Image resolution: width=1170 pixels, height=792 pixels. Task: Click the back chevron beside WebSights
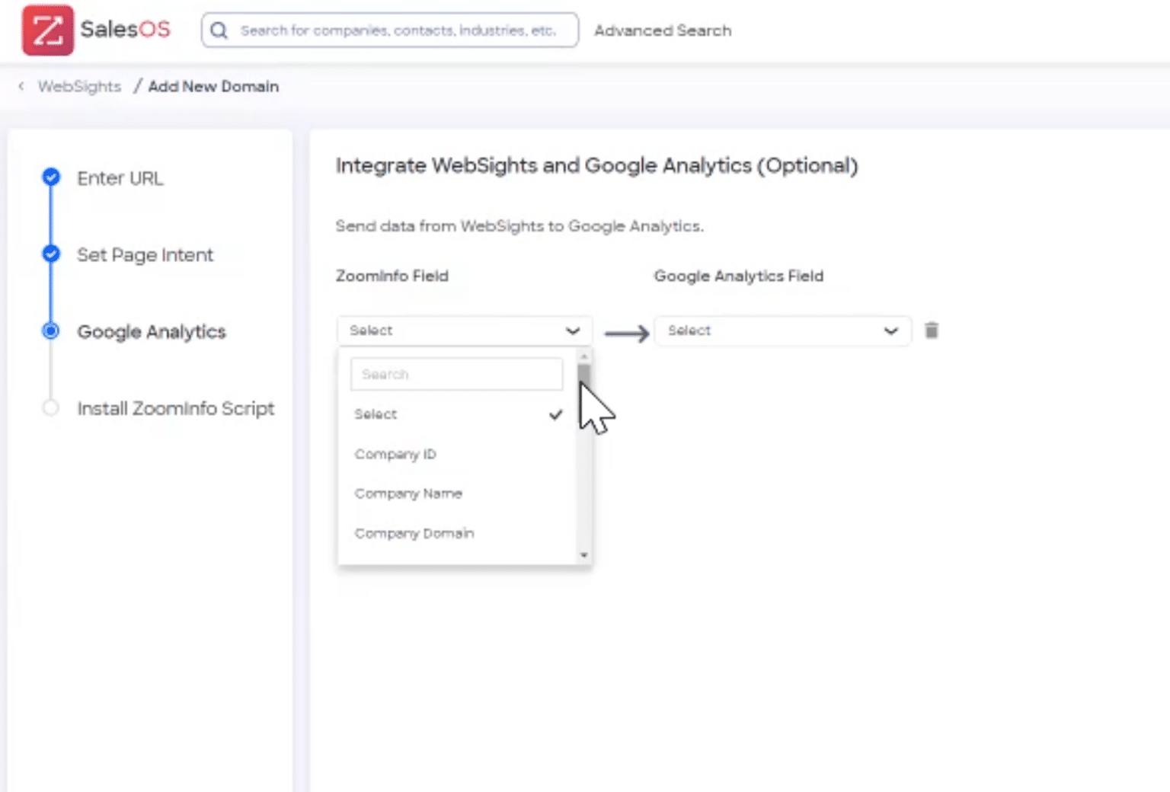(21, 86)
